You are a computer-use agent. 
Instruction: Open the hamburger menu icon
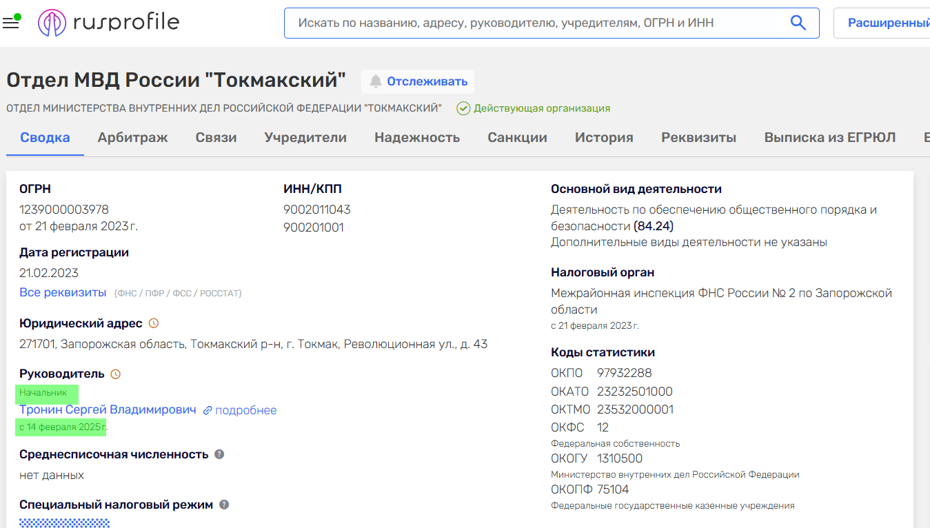(10, 23)
